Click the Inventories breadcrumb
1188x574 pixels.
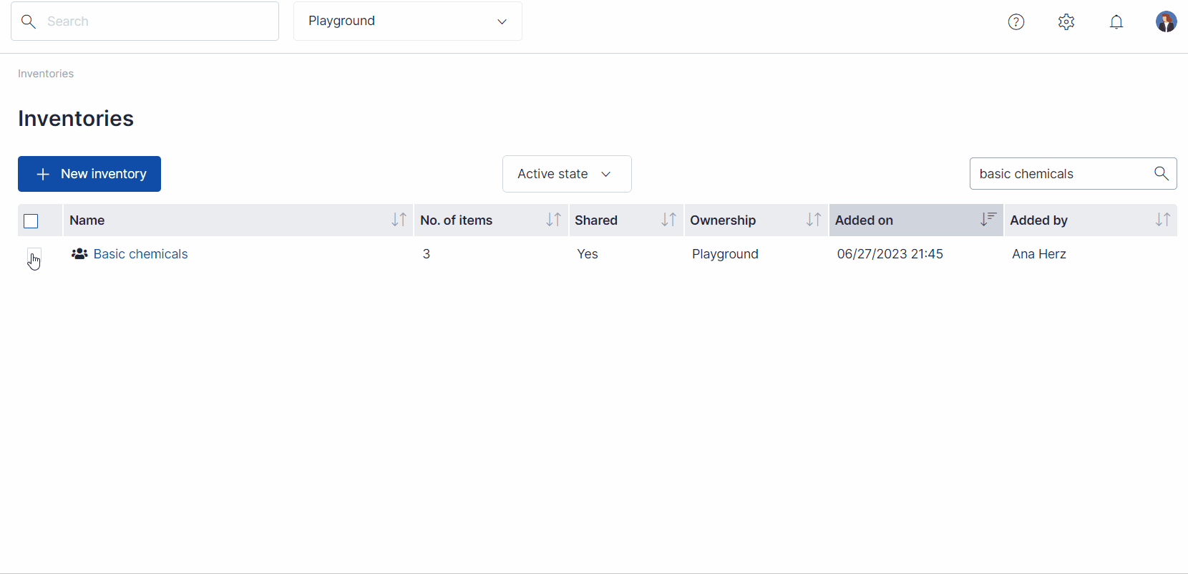pyautogui.click(x=46, y=74)
